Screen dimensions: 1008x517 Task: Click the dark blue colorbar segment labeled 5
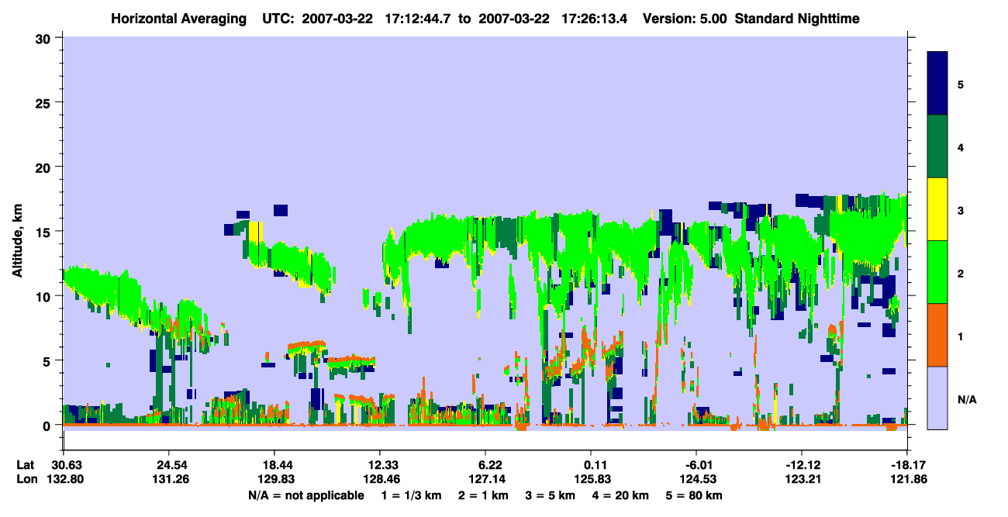[937, 84]
